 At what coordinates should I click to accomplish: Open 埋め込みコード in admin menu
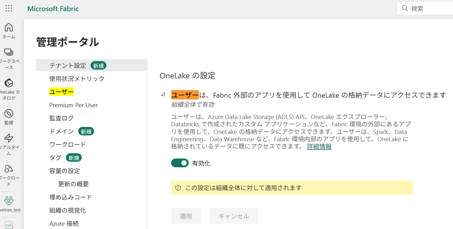tap(71, 197)
